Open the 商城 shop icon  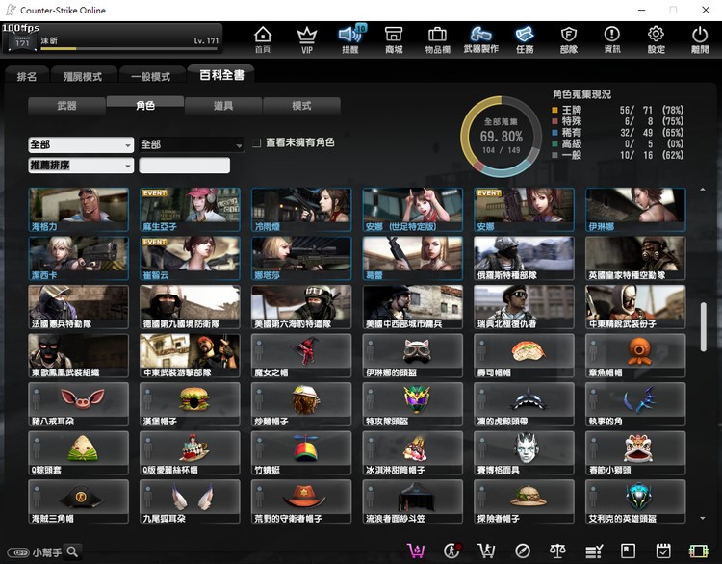coord(394,39)
